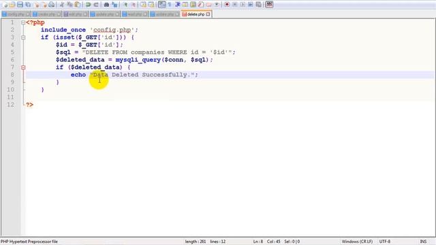Open Replace dialog from toolbar icon
Viewport: 436px width, 245px height.
tap(114, 5)
